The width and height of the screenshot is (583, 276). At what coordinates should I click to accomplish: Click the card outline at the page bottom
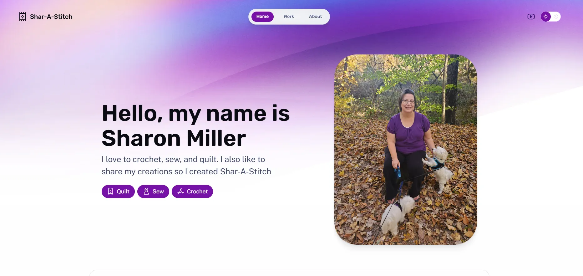(x=289, y=273)
